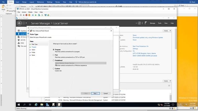Click the VM Reset green play icon
Image resolution: width=198 pixels, height=111 pixels.
[36, 15]
